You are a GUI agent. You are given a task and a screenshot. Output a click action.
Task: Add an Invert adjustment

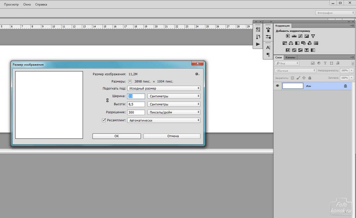[288, 50]
